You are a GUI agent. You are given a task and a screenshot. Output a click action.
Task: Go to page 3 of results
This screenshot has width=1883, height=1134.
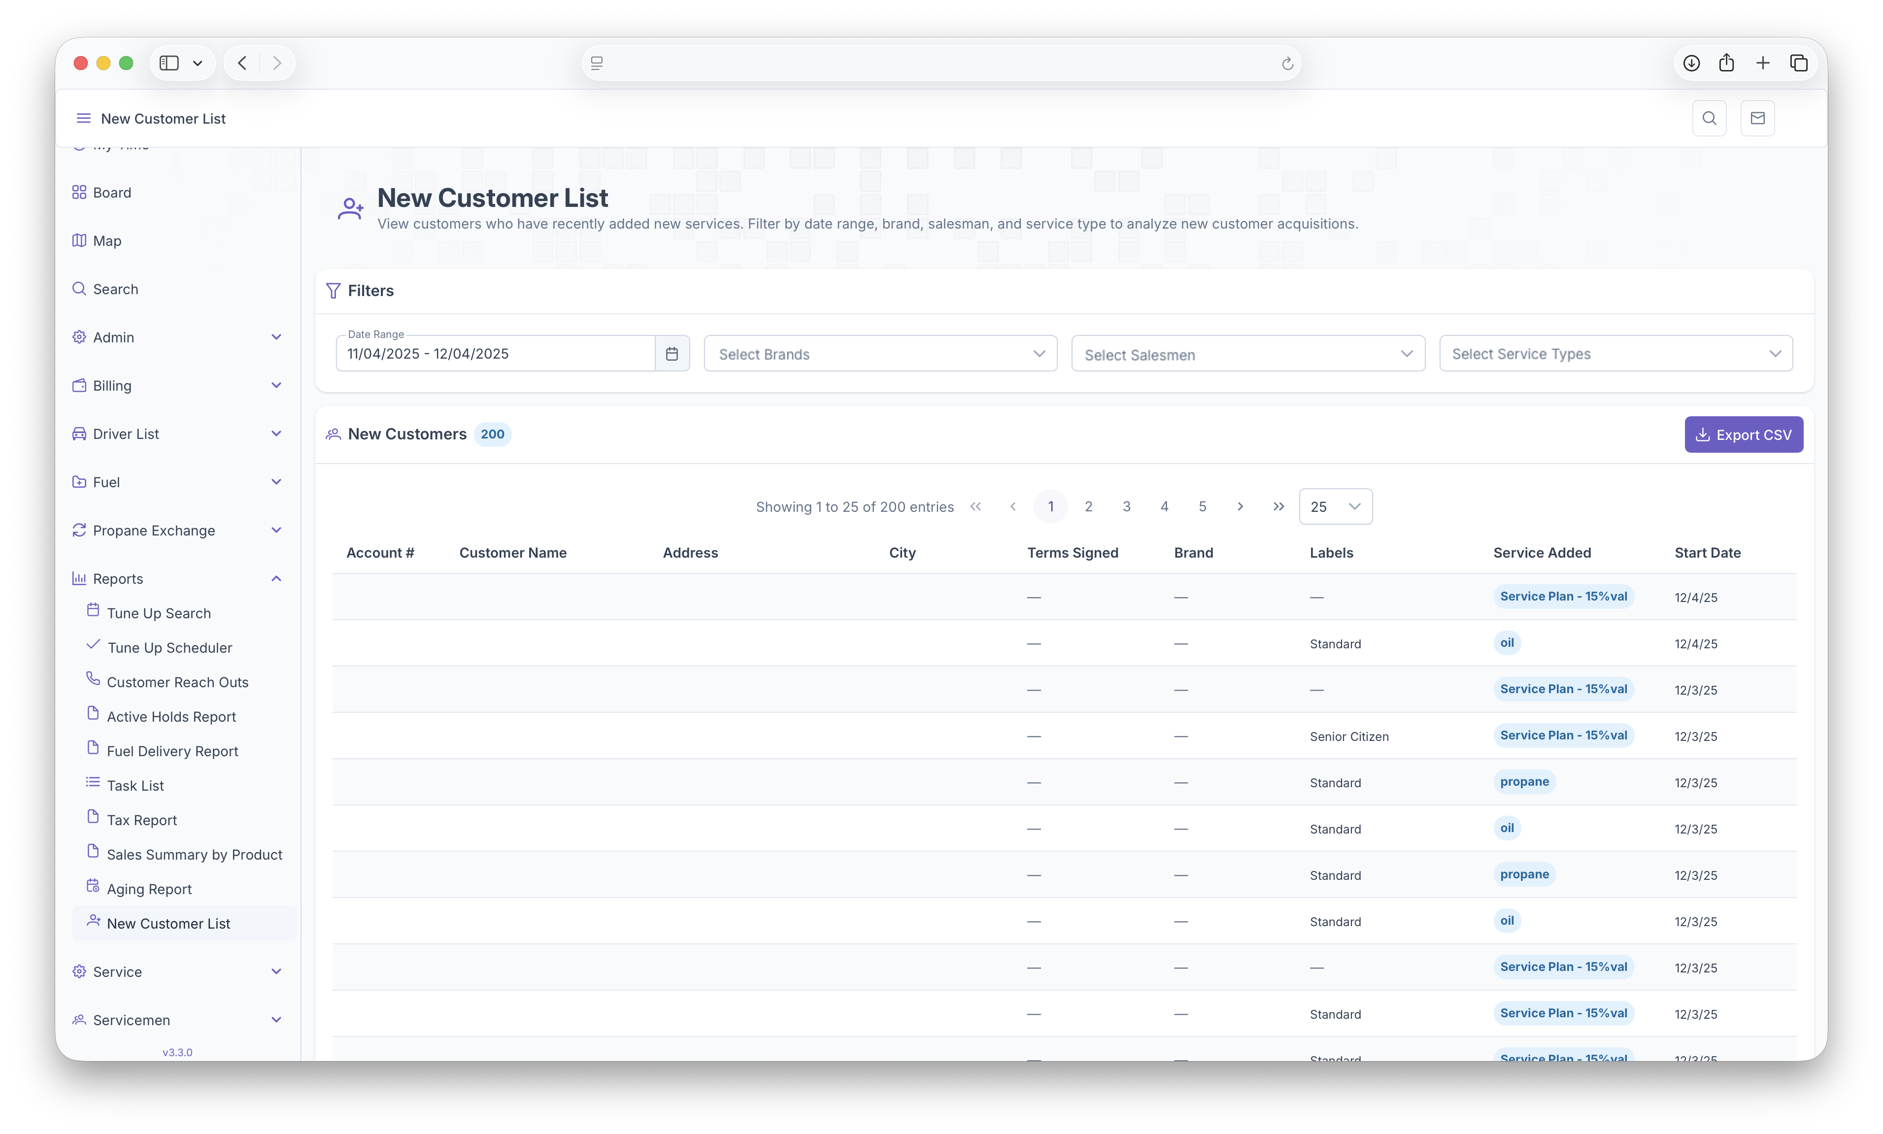point(1126,506)
